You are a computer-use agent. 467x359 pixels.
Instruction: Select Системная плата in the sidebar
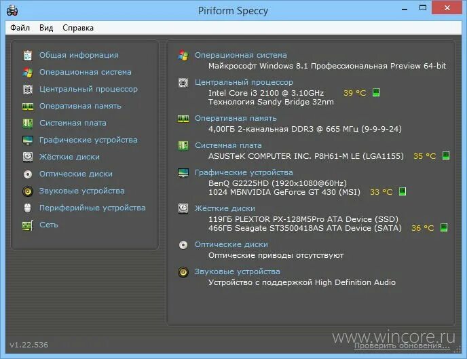pos(73,123)
